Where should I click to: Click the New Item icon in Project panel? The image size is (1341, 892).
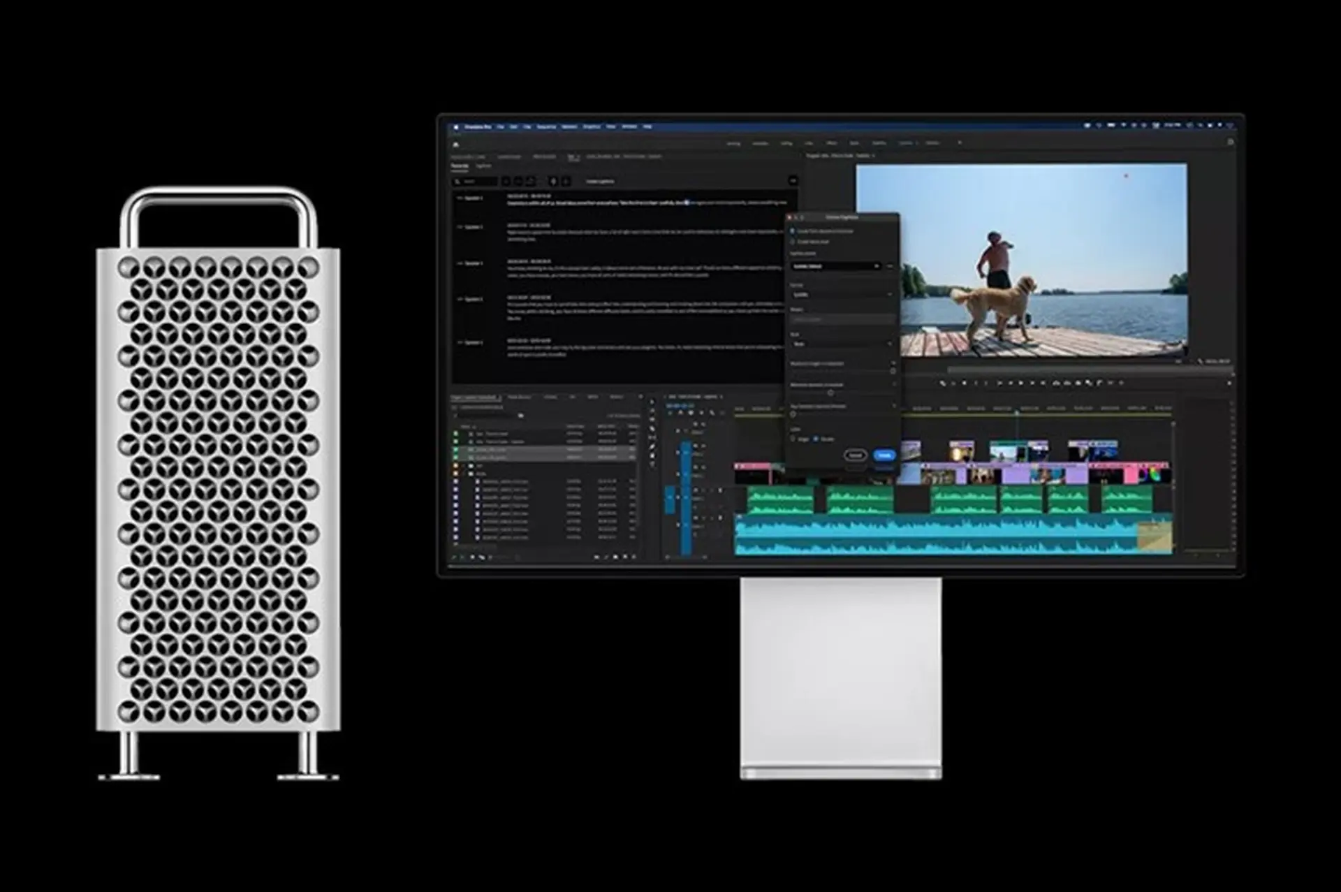pos(625,557)
